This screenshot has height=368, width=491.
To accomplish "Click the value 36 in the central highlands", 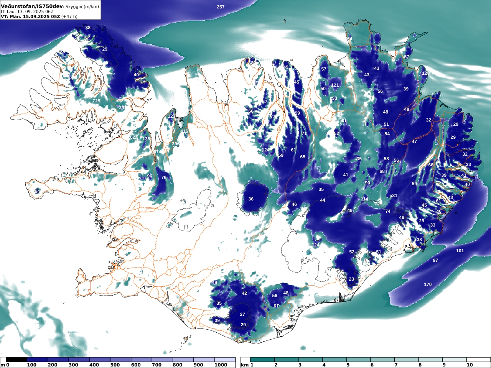I will (x=251, y=199).
